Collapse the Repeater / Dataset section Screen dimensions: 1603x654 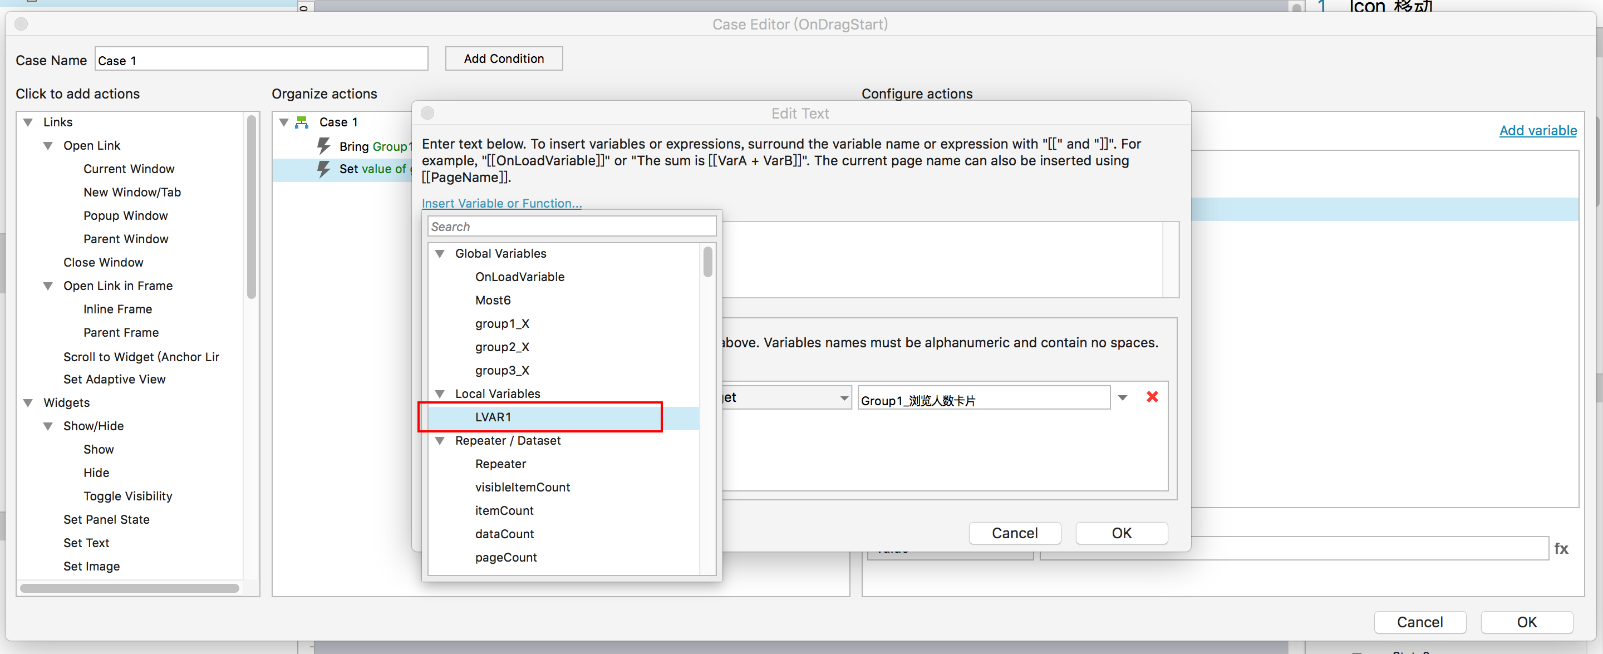click(440, 441)
